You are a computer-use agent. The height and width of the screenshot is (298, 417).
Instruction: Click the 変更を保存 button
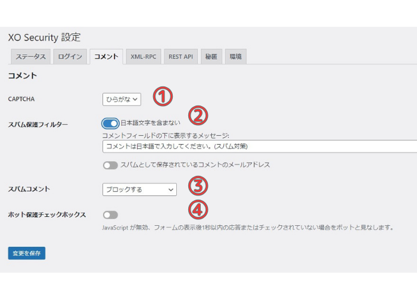(27, 253)
